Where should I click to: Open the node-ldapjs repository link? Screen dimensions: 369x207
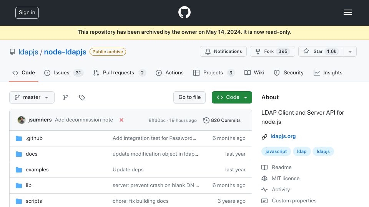[x=65, y=52]
